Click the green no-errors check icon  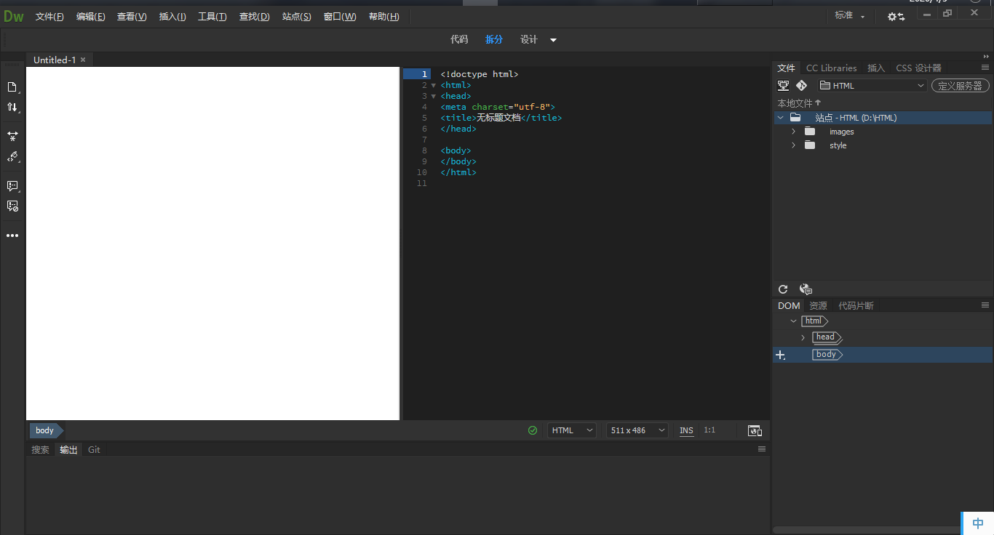533,430
